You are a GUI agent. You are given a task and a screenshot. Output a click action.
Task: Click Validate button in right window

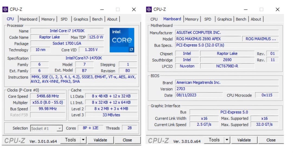pyautogui.click(x=244, y=140)
